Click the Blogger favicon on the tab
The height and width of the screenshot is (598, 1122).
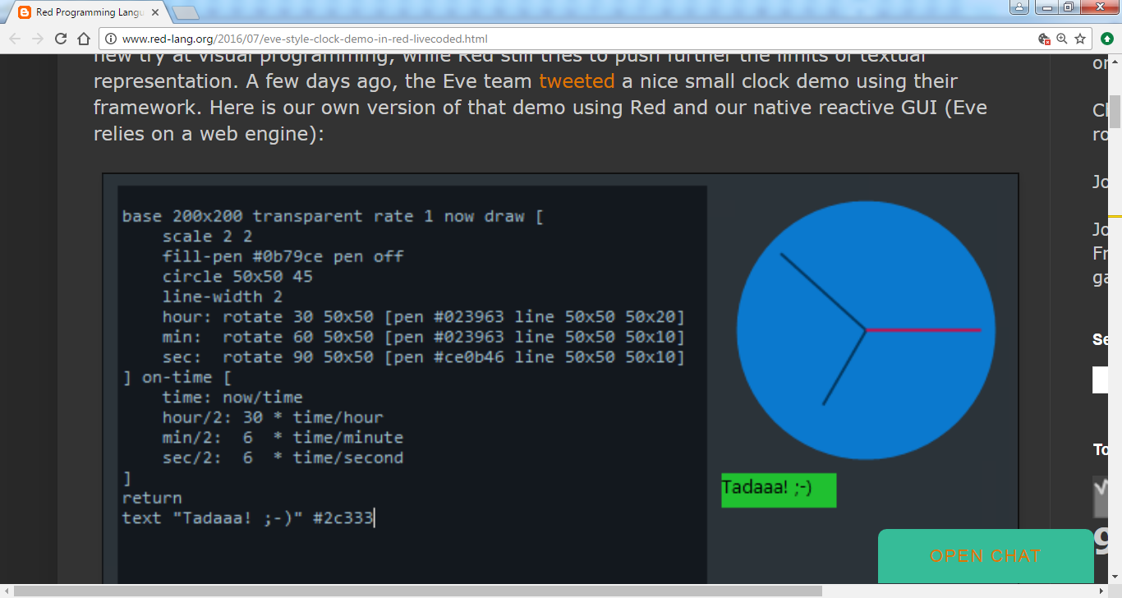(25, 12)
